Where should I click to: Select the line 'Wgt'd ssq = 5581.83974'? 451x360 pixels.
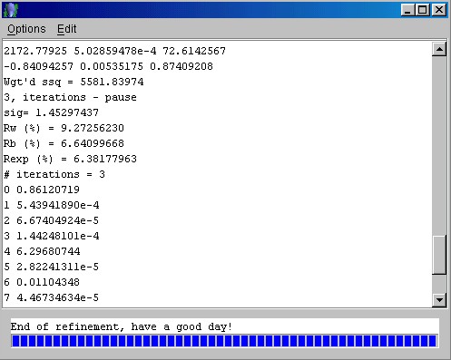(74, 82)
